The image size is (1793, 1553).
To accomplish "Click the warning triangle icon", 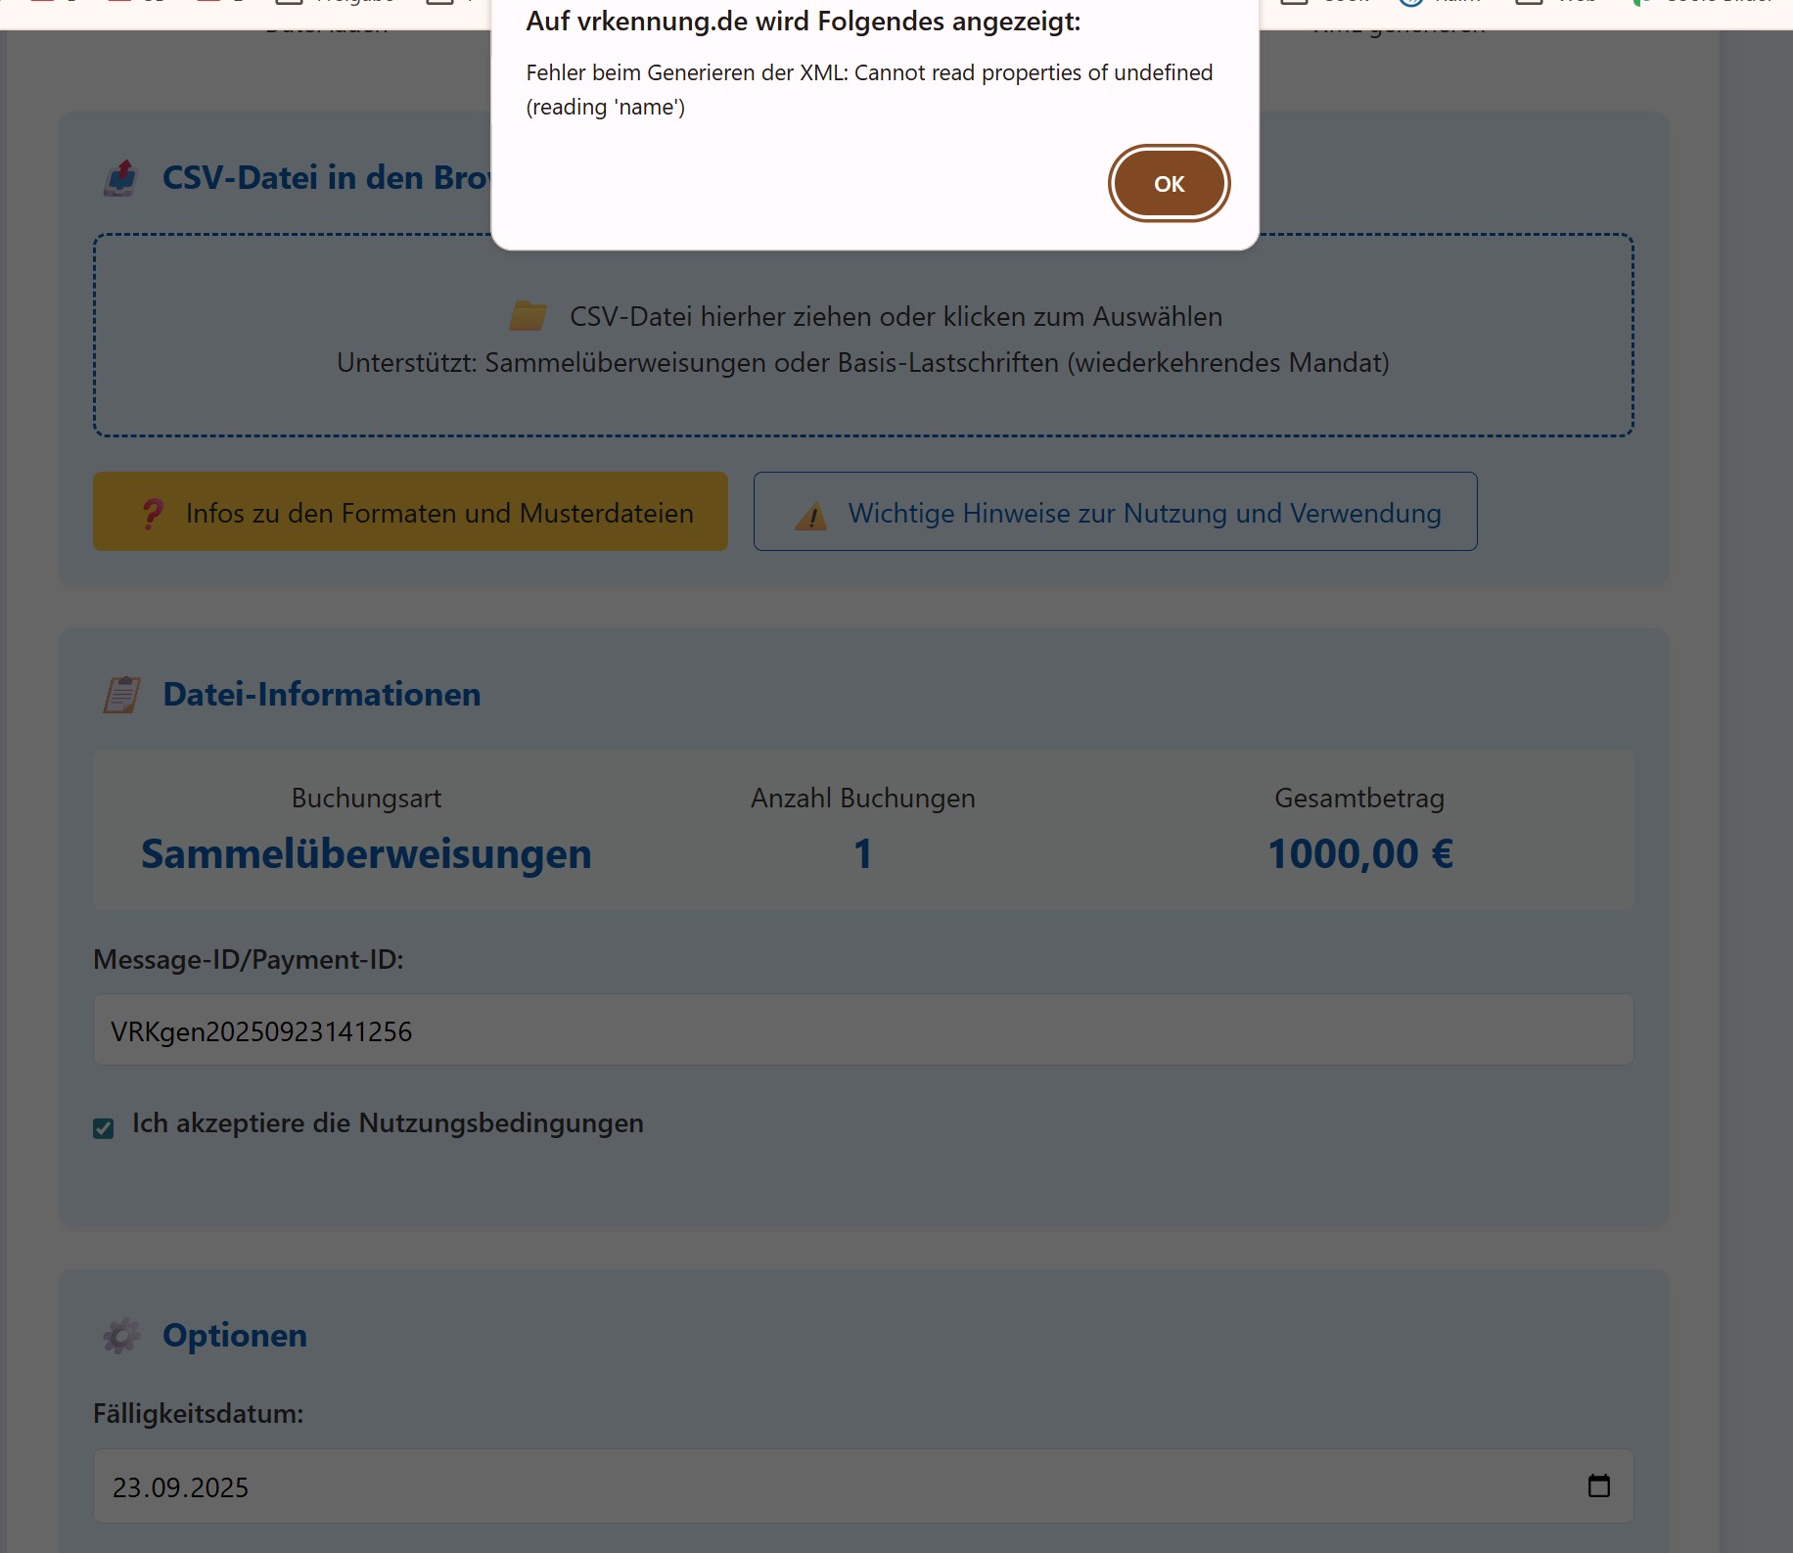I will click(x=811, y=515).
